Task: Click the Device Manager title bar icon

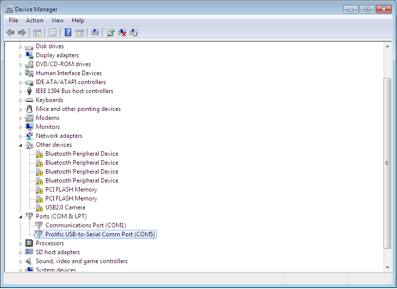Action: pos(9,9)
